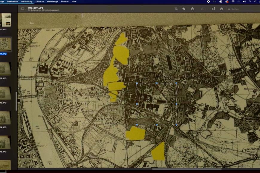The height and width of the screenshot is (173, 260).
Task: Open the triangle-in-circle menu bar icon
Action: 221,1
